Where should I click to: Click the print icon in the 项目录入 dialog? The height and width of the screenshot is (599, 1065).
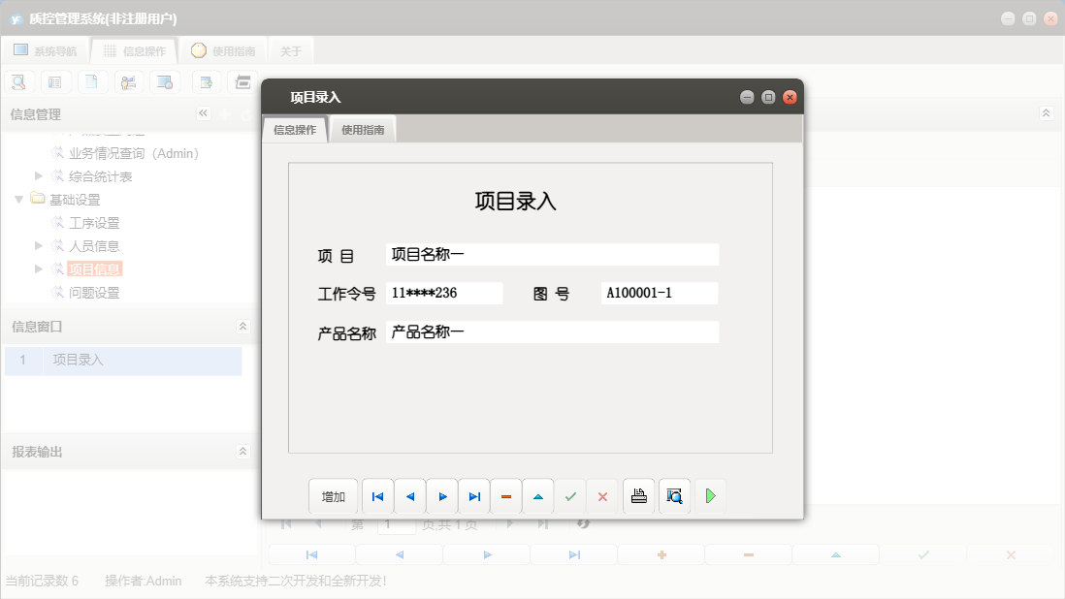[638, 495]
